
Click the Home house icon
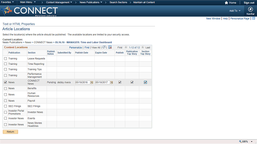coord(226,3)
